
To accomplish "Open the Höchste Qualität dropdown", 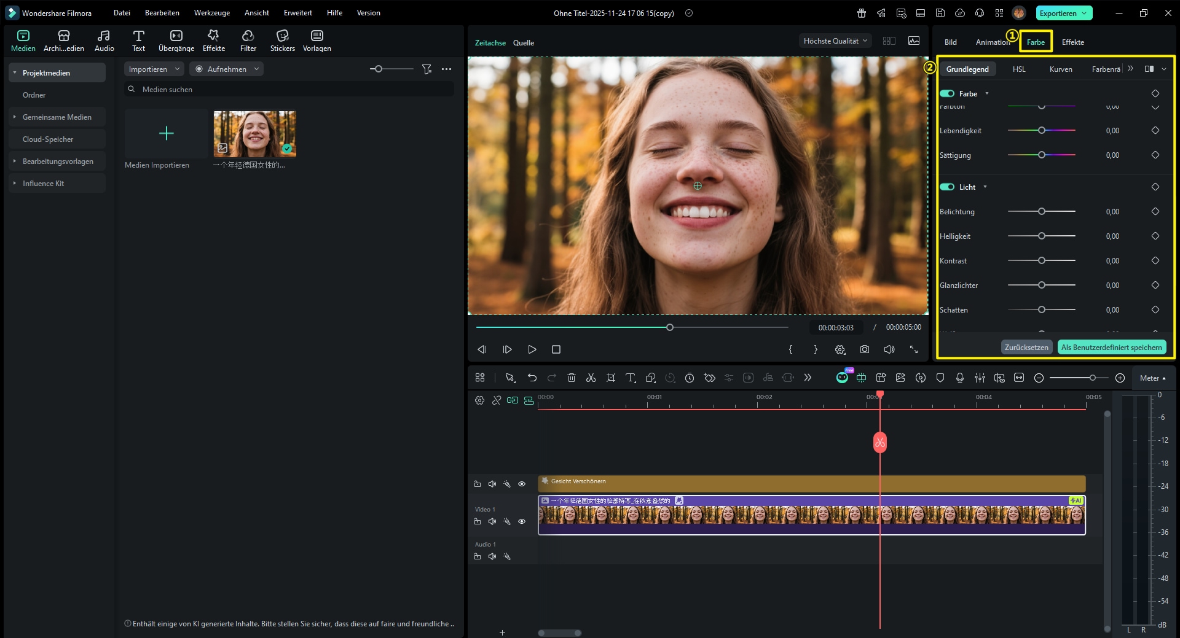I will coord(835,41).
